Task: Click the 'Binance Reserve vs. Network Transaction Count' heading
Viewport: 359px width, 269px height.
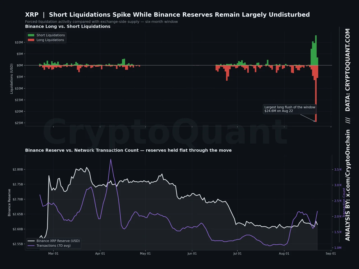Action: [128, 150]
